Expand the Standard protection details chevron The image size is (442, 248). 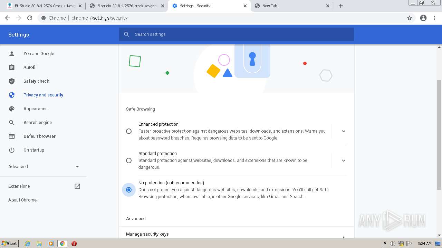coord(343,161)
